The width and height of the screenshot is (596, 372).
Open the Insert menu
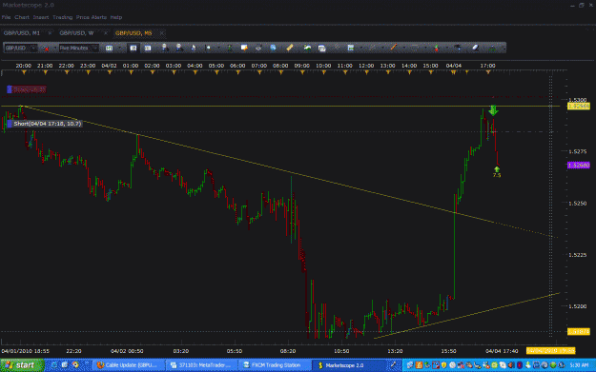[x=41, y=17]
